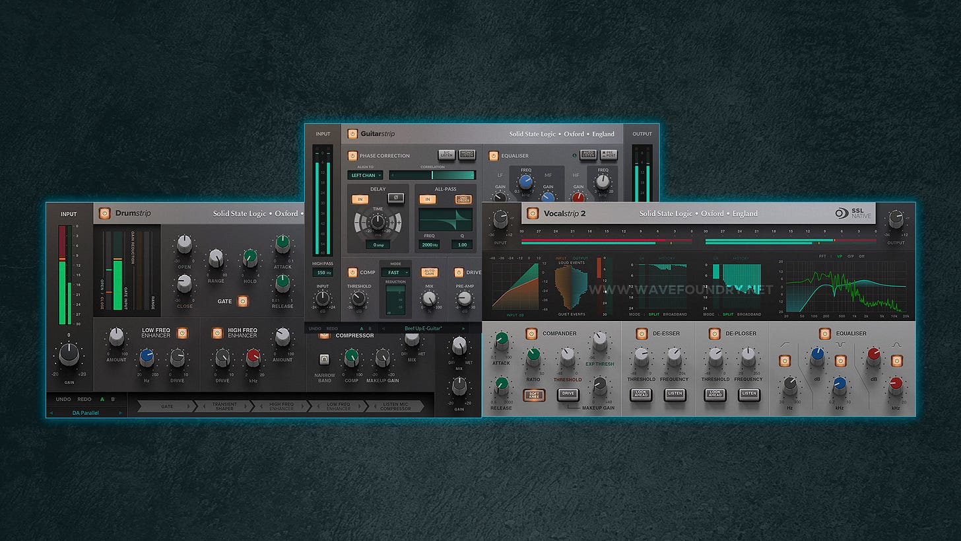Toggle red bell band power in Vocalstrip EQ

896,361
